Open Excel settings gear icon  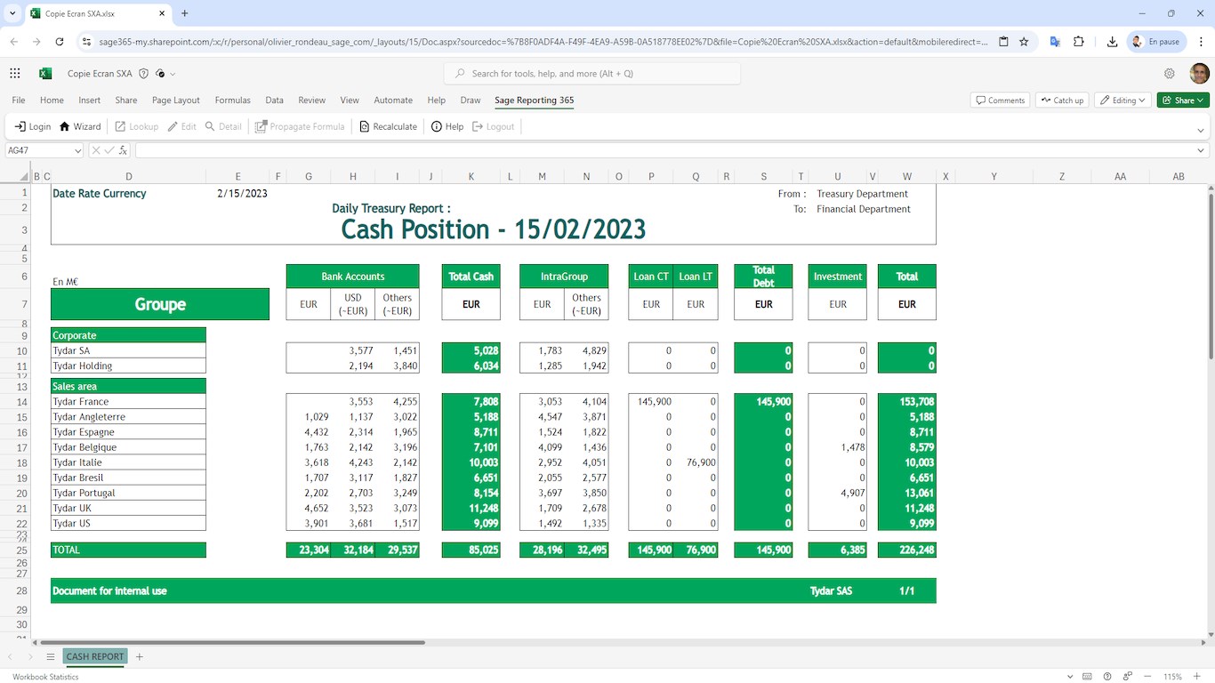coord(1170,74)
